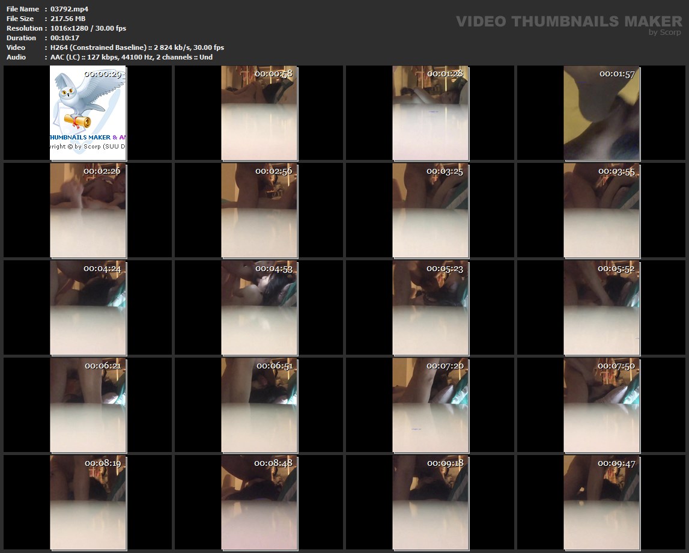Click the file size value 217.56 MB
This screenshot has height=553, width=689.
(x=68, y=19)
